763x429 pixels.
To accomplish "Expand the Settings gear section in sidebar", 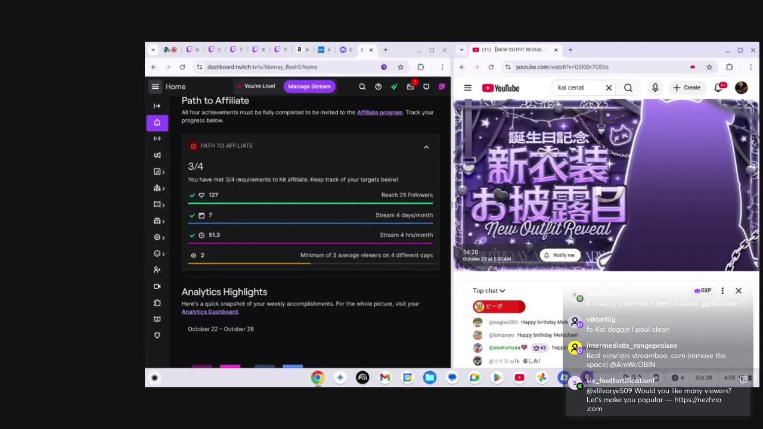I will click(x=159, y=237).
